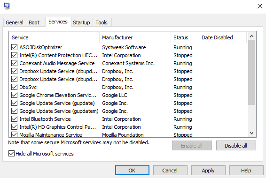Open Help for System Configuration
The height and width of the screenshot is (178, 266).
tap(246, 170)
